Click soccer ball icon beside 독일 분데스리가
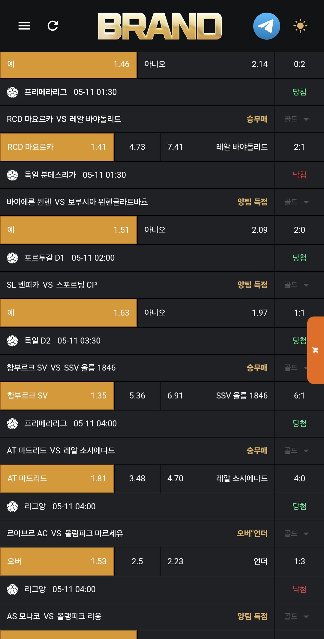 [x=12, y=175]
